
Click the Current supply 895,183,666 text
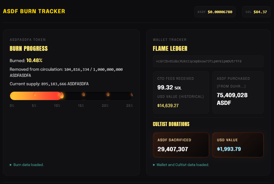point(49,84)
